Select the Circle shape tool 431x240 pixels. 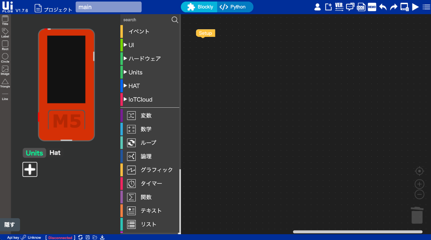(5, 58)
